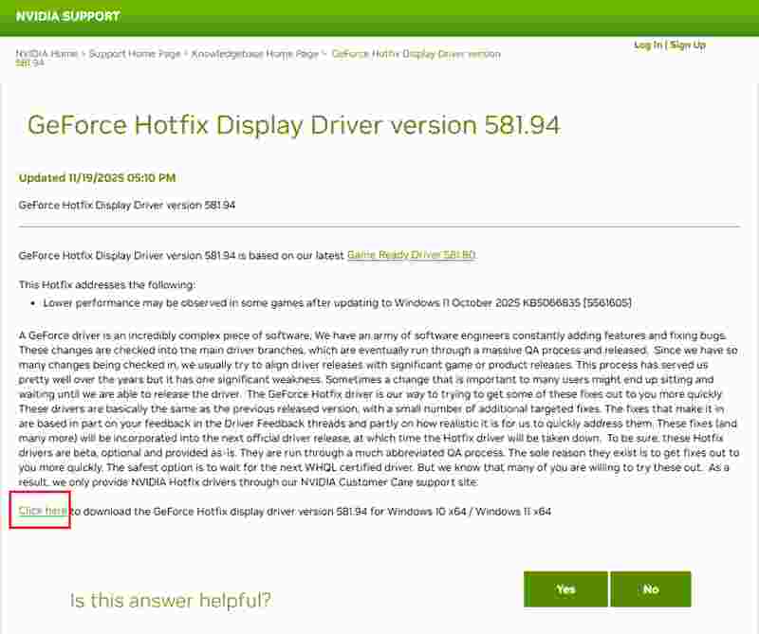This screenshot has height=634, width=759.
Task: Click the Updated 11/19/2025 timestamp text
Action: pyautogui.click(x=97, y=177)
